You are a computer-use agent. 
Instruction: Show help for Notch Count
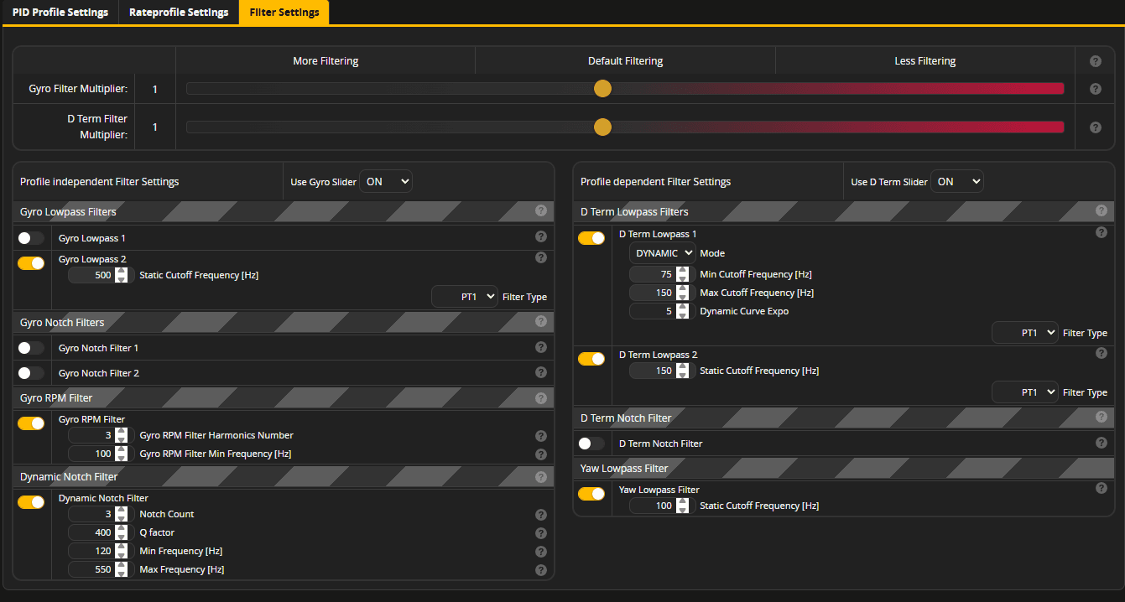(x=540, y=515)
